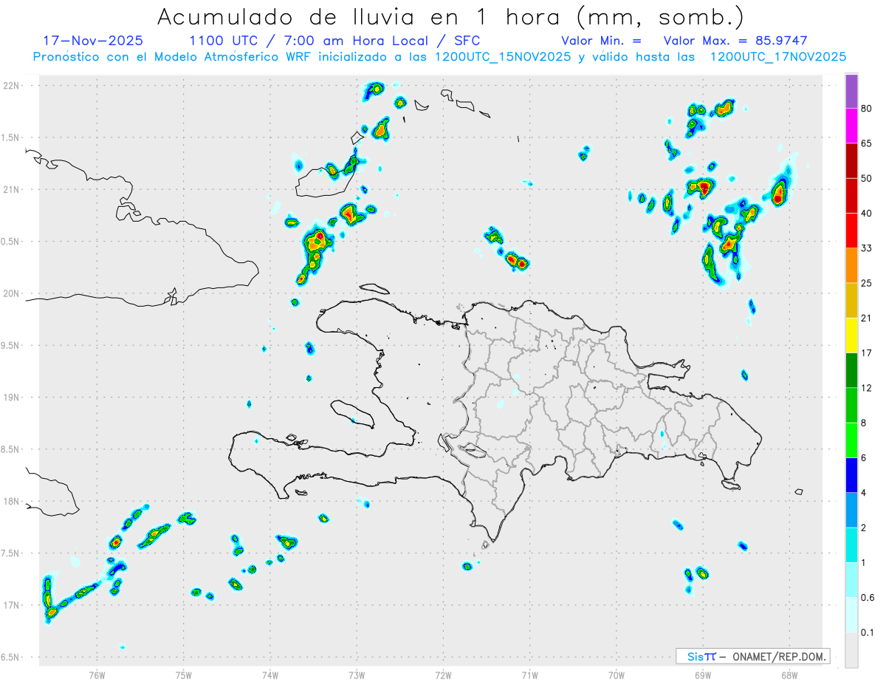Click the '71W' longitude label
The image size is (886, 685).
(529, 675)
